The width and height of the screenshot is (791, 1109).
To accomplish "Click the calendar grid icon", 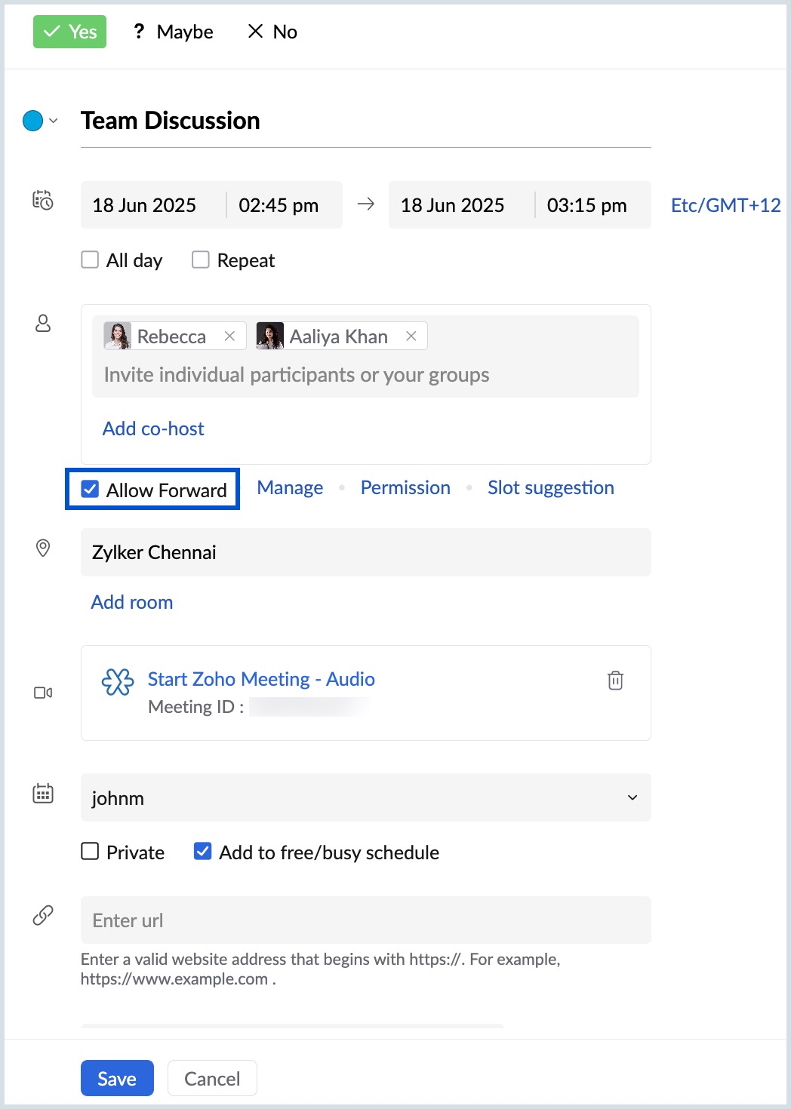I will pyautogui.click(x=43, y=794).
